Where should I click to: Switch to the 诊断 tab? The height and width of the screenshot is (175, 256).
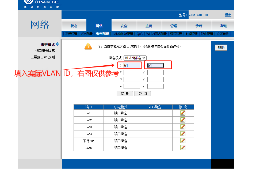[x=199, y=26]
